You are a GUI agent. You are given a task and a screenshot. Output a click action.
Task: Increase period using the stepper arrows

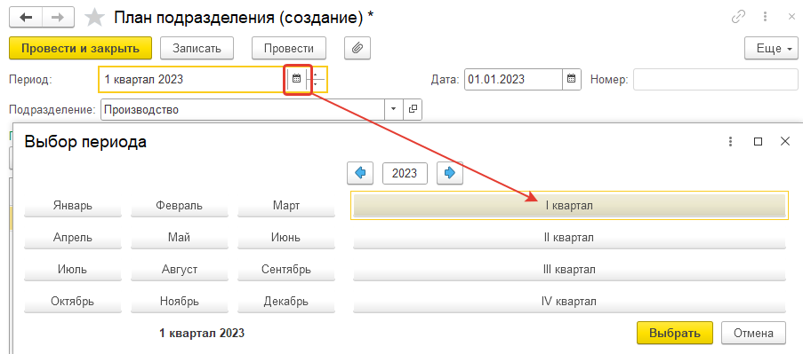pyautogui.click(x=316, y=75)
